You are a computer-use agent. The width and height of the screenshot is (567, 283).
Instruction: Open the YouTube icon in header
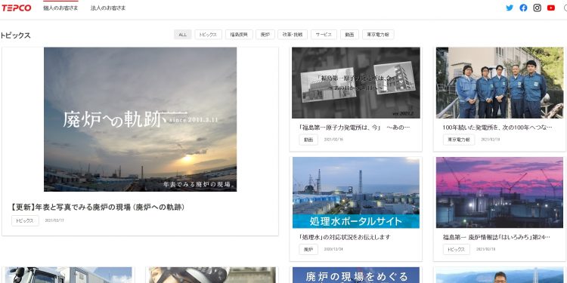tap(551, 8)
